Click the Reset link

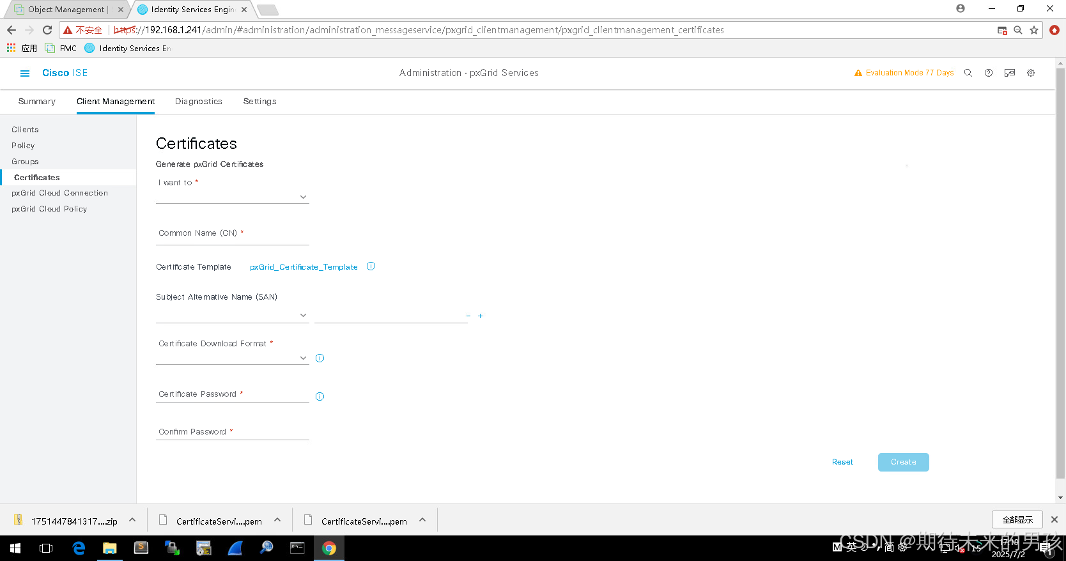pos(842,462)
